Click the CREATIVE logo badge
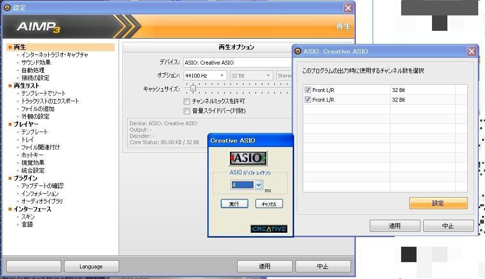485x279 pixels. [269, 229]
